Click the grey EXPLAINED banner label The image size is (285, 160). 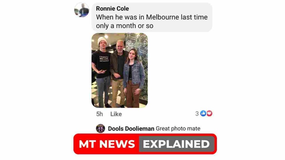point(176,144)
